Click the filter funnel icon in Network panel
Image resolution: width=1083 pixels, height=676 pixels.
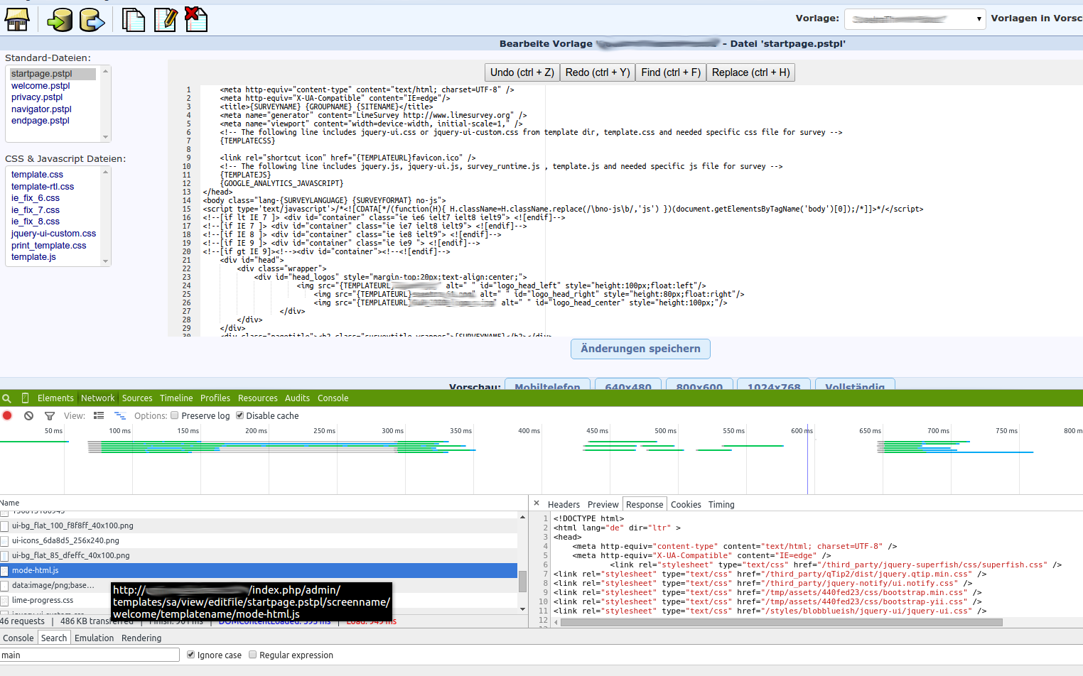tap(50, 416)
